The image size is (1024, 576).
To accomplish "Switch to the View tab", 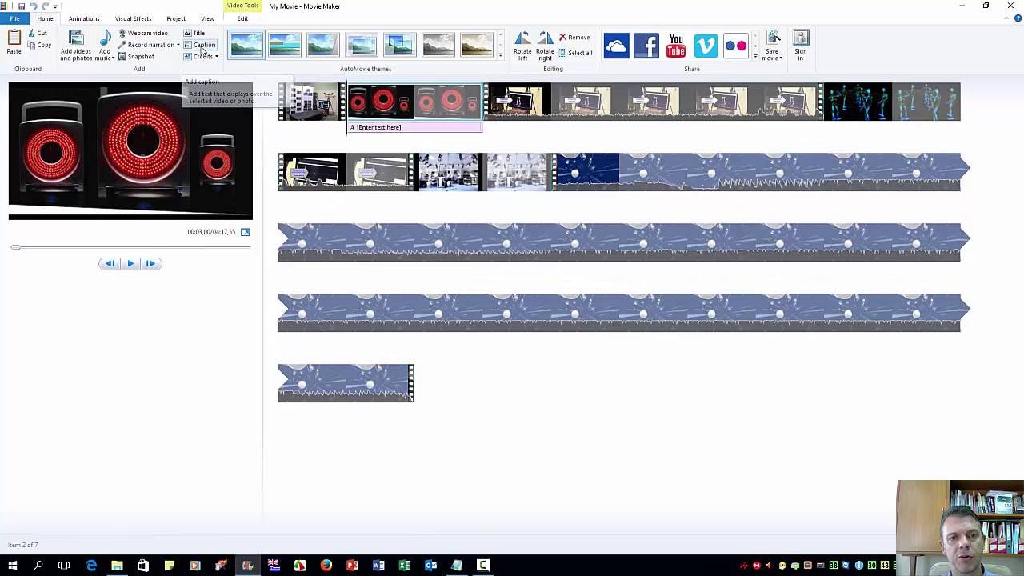I will pos(207,18).
